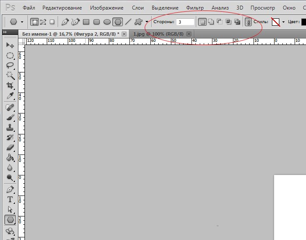Expand the tools panel with double arrows

tap(5, 32)
